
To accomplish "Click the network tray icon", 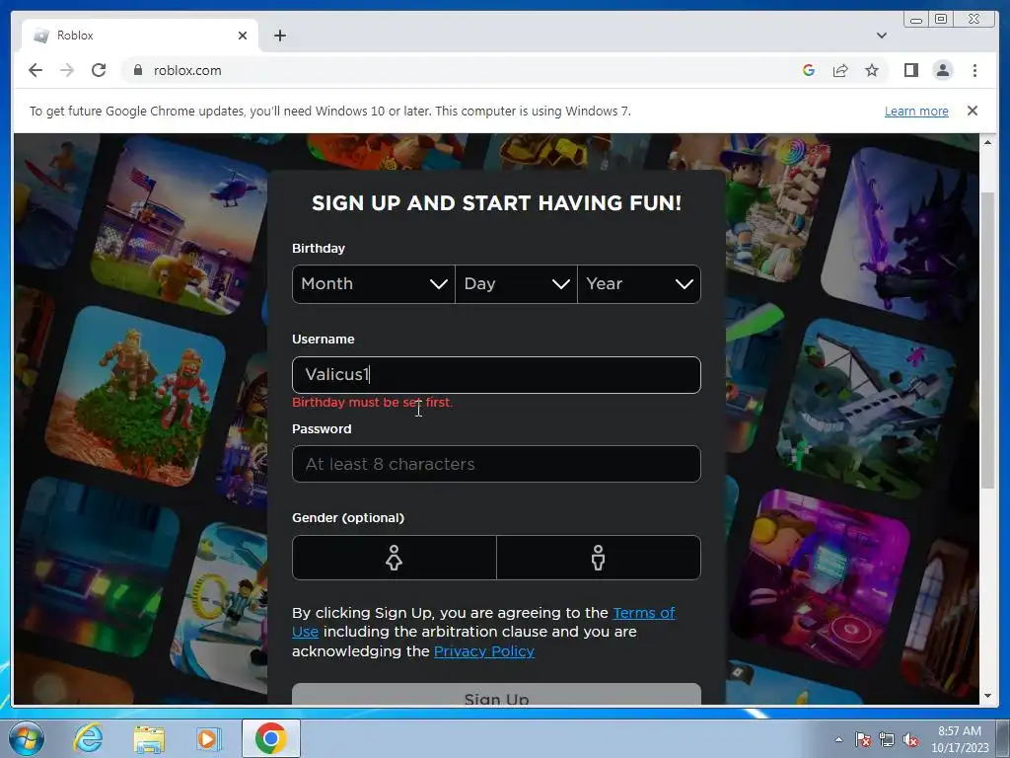I will [x=887, y=739].
